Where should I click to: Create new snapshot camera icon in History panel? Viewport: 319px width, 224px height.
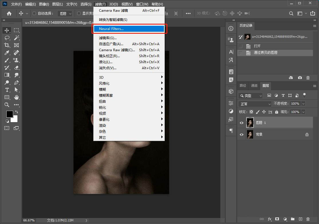tap(300, 78)
